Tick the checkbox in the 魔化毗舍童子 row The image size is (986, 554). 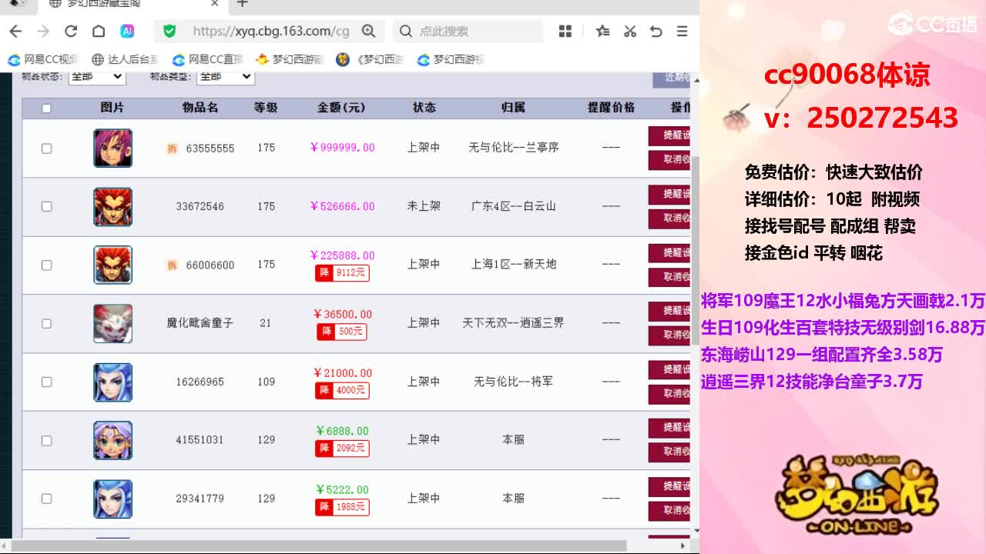click(46, 323)
